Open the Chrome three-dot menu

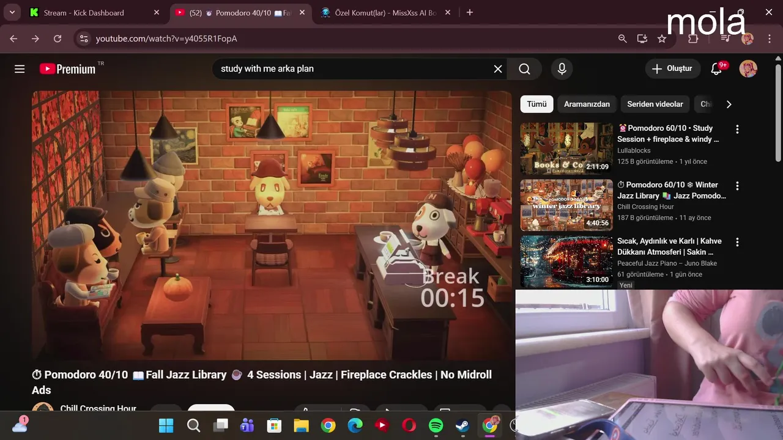[x=769, y=38]
